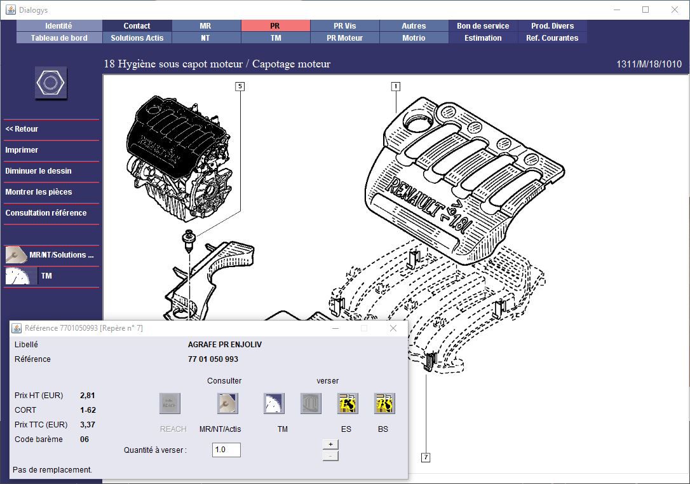
Task: Open the PR Moteur tab
Action: point(344,38)
